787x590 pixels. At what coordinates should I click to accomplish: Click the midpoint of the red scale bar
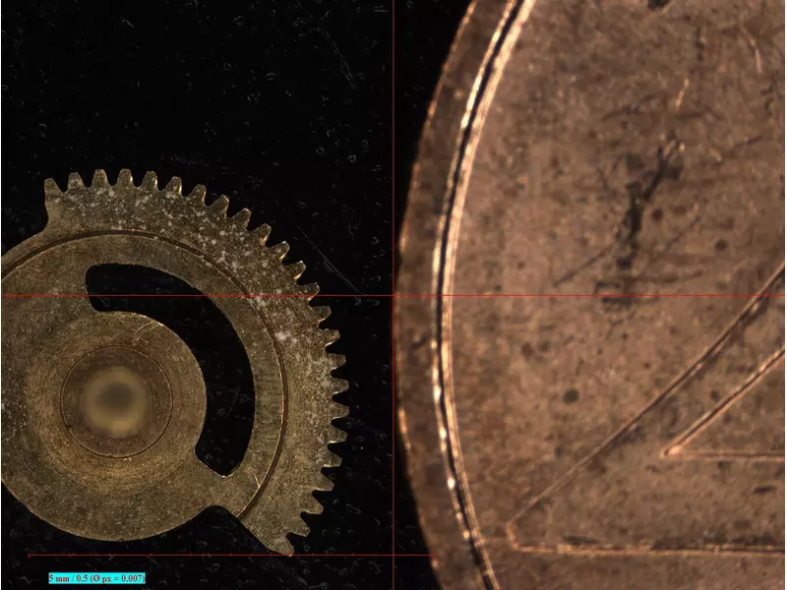pyautogui.click(x=231, y=555)
